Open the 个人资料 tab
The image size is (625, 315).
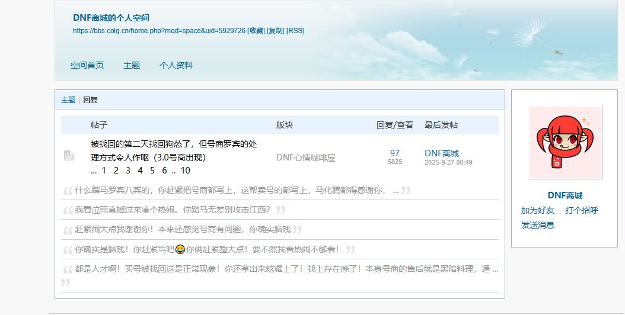[x=176, y=65]
